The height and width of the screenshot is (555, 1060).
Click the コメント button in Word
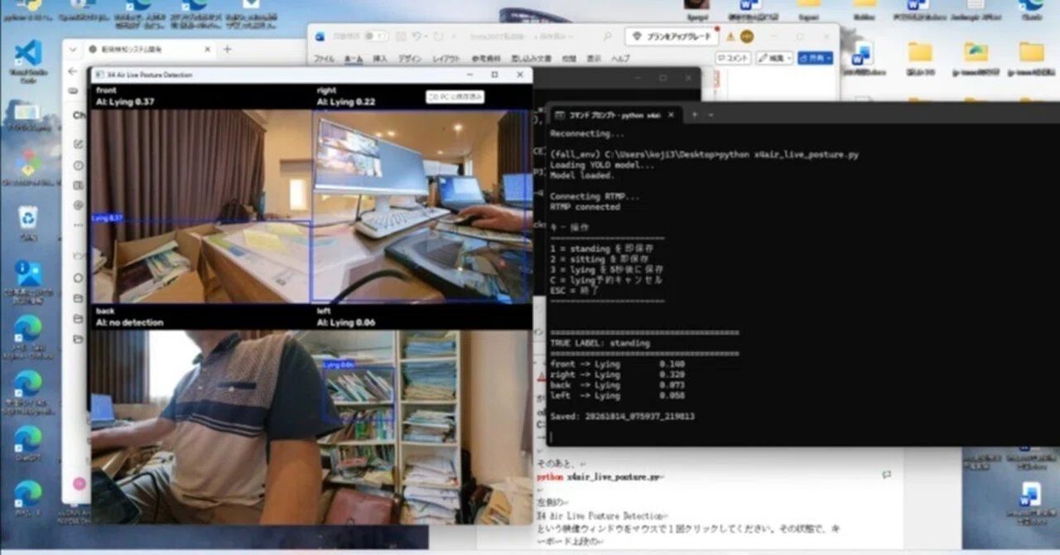[x=733, y=58]
